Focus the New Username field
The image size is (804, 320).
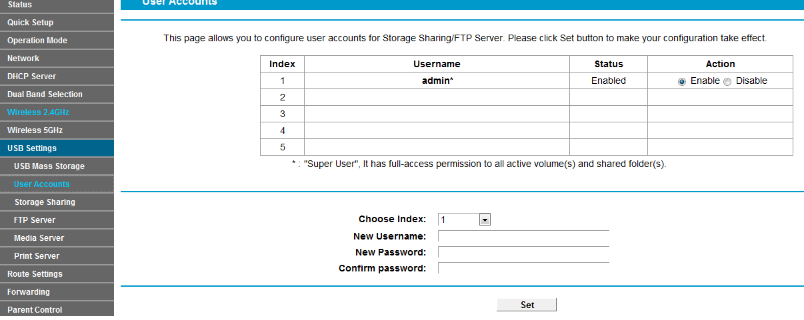click(x=523, y=236)
